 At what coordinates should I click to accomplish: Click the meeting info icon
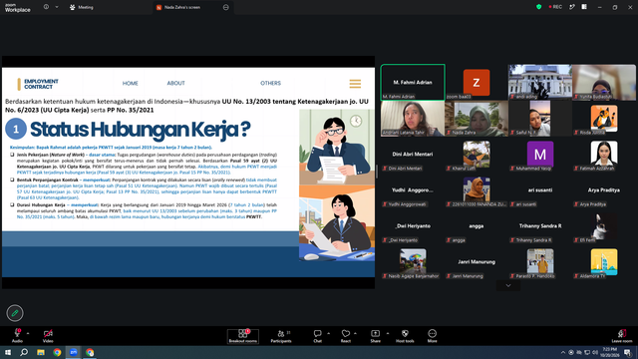pyautogui.click(x=46, y=7)
